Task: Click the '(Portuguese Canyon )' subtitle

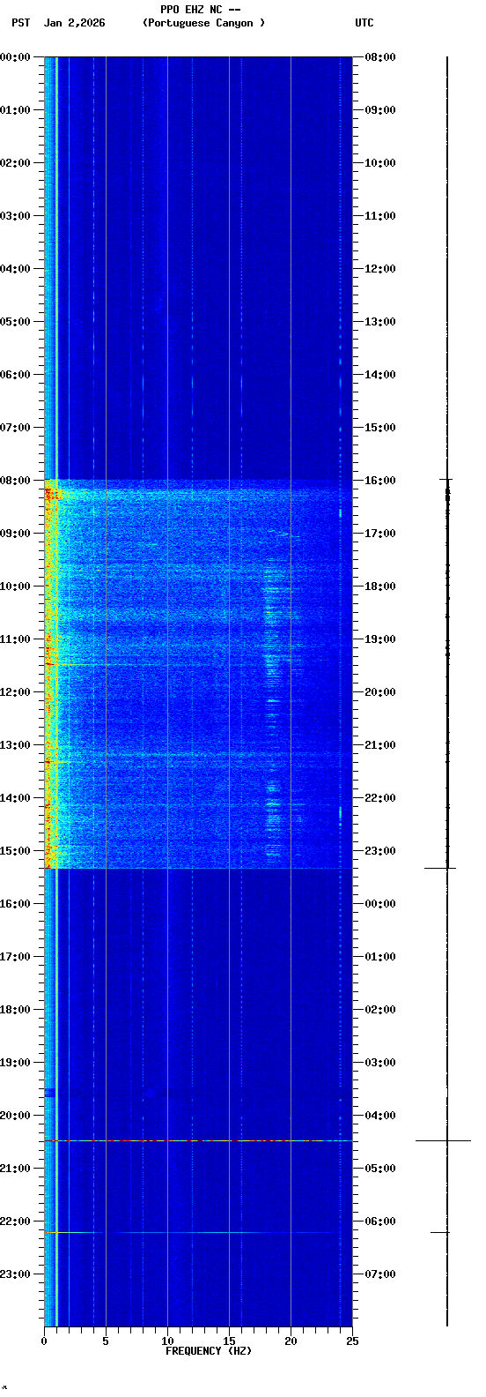Action: click(203, 23)
